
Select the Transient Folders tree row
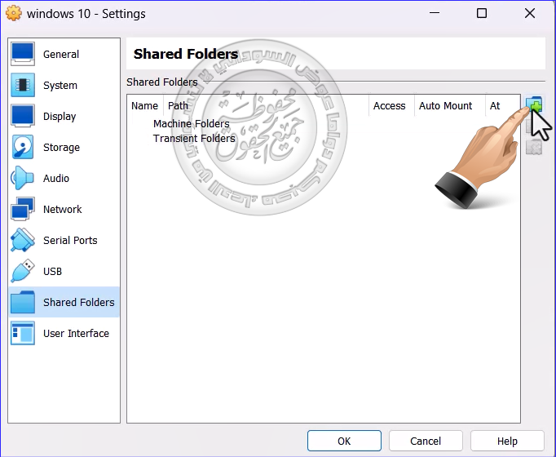click(194, 139)
